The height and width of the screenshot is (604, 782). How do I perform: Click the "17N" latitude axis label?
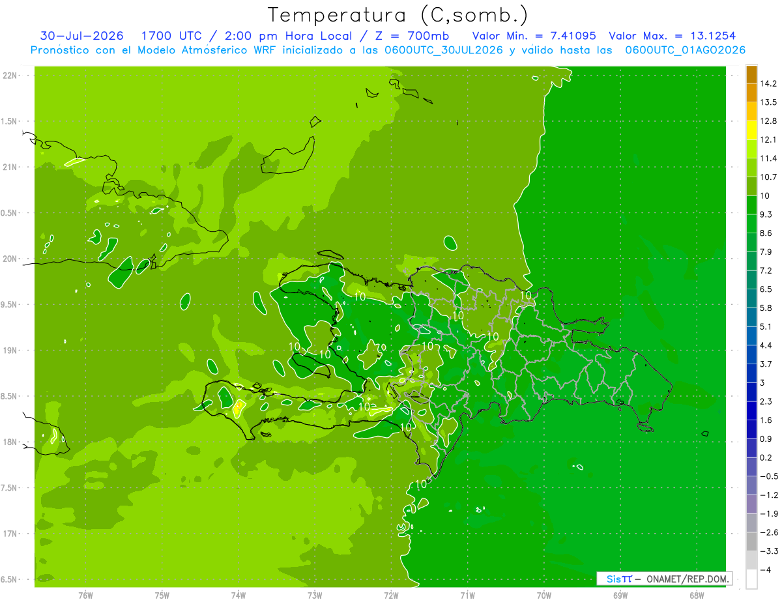point(10,534)
